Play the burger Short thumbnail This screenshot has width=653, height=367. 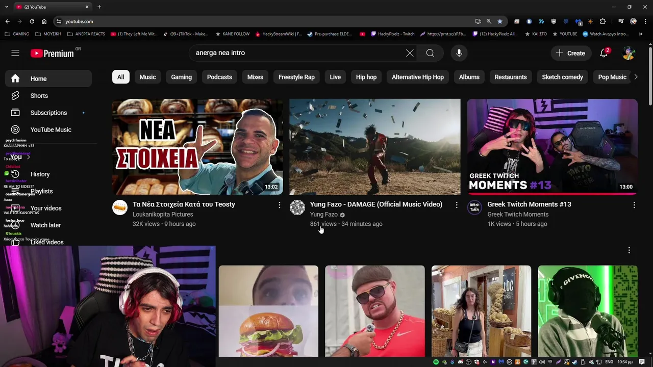pos(268,311)
